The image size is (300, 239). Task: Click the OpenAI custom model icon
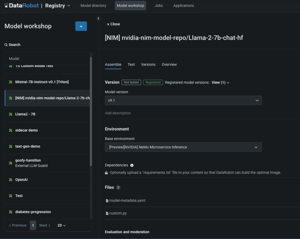click(11, 180)
